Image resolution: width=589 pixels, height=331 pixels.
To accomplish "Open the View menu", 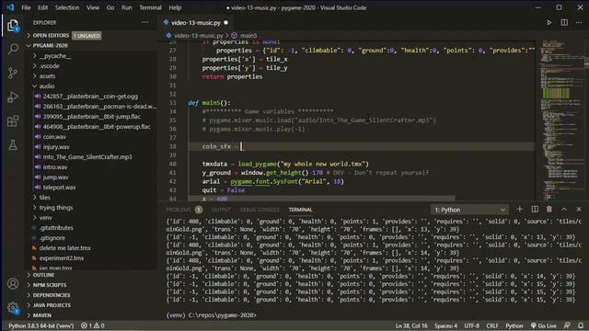I will tap(93, 7).
